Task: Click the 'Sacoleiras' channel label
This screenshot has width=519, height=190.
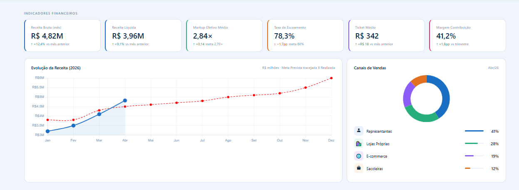Action: (375, 169)
